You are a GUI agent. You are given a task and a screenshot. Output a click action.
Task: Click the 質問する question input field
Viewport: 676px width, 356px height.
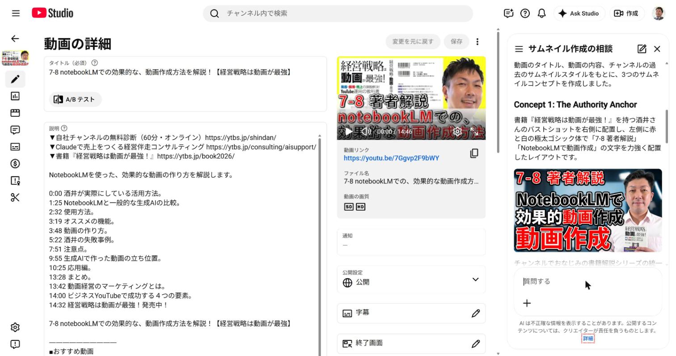[588, 281]
